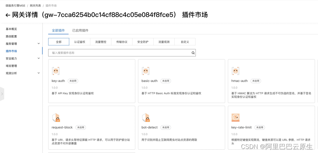Screen dimensions: 318x153
Task: Click the 网关列表 breadcrumb link
Action: pyautogui.click(x=36, y=6)
